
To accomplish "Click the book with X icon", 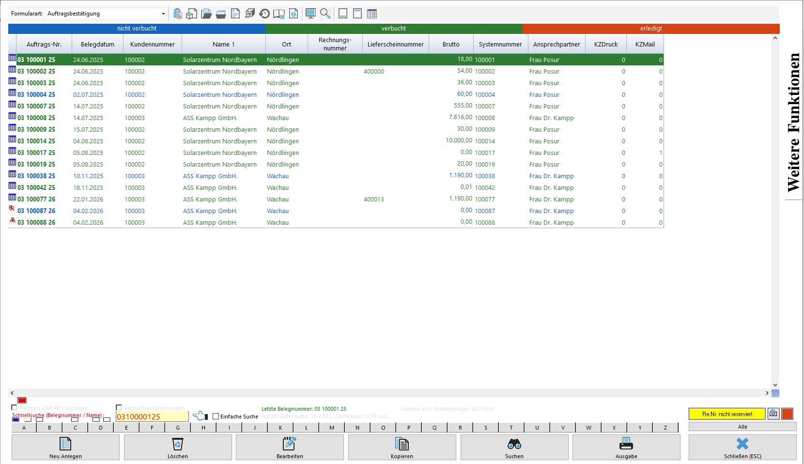I will coord(279,14).
